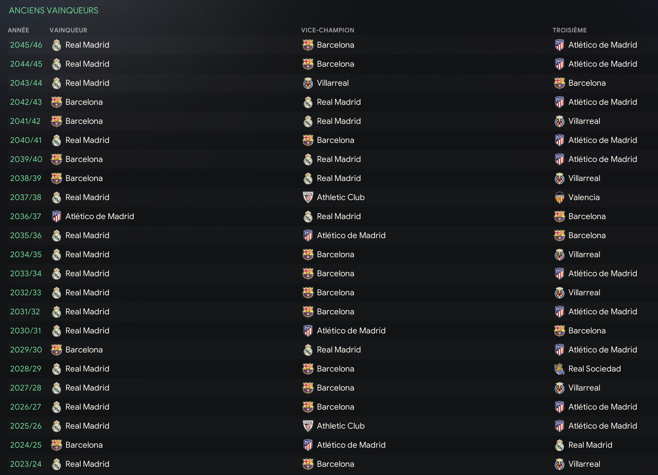Open the 2023/24 season link
Image resolution: width=658 pixels, height=475 pixels.
26,464
